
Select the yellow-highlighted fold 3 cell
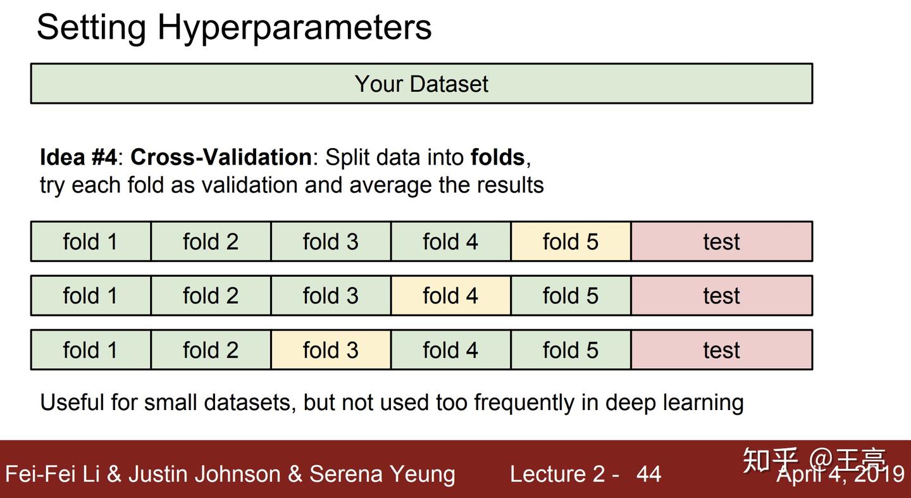pos(330,350)
